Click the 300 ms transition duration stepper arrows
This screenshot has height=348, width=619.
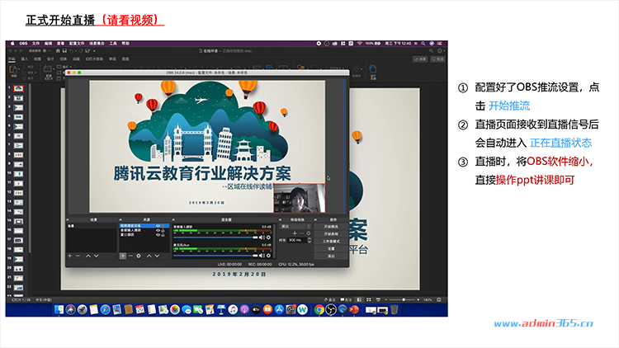click(x=309, y=240)
